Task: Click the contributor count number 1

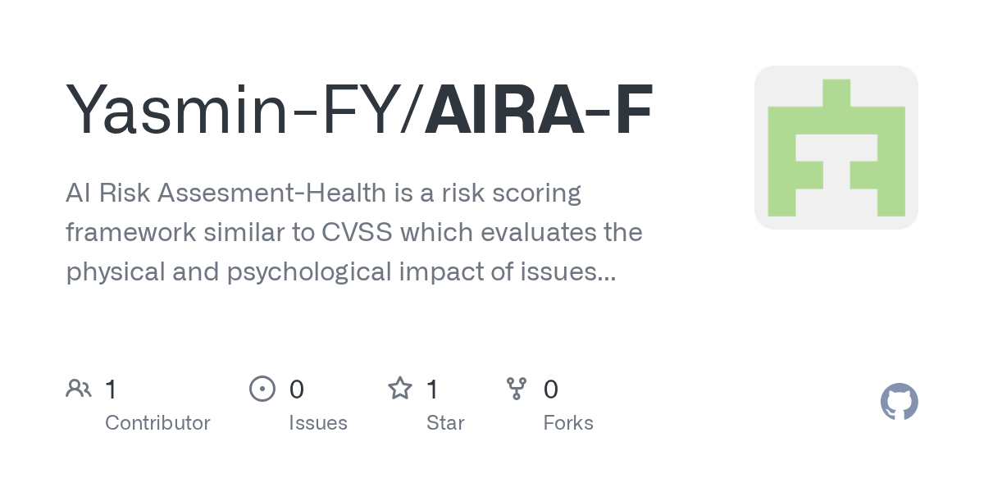Action: 111,389
